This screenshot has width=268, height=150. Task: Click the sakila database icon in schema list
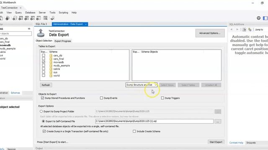coord(51,69)
